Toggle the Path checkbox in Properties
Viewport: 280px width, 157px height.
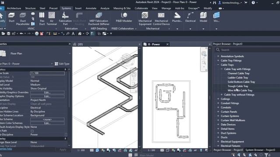(32, 131)
